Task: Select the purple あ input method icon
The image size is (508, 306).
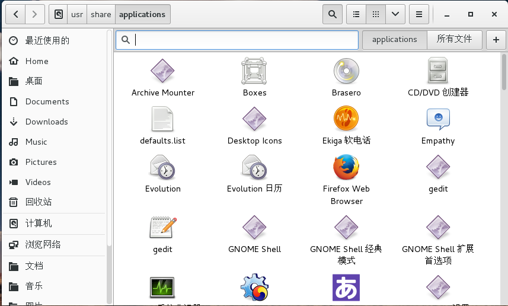Action: (x=346, y=288)
